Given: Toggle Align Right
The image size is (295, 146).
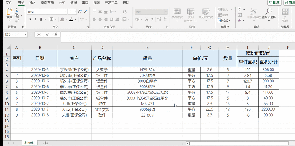Looking at the screenshot, I should (x=106, y=19).
